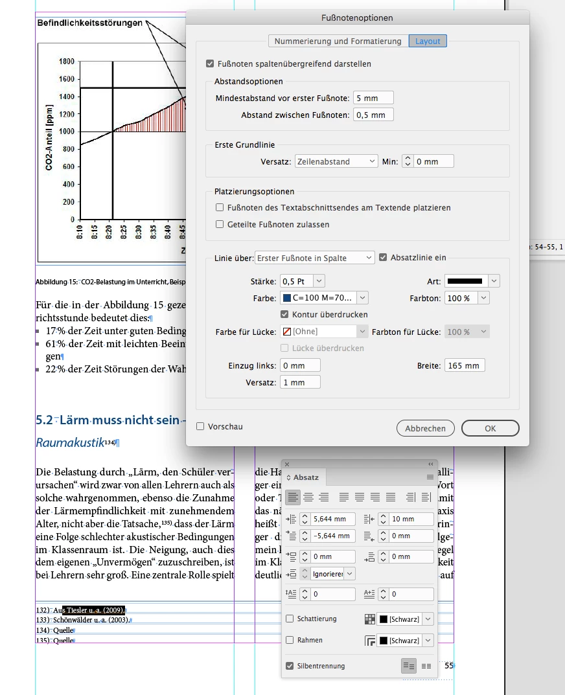Click the blue Farbe color swatch
Viewport: 565px width, 695px height.
tap(287, 298)
